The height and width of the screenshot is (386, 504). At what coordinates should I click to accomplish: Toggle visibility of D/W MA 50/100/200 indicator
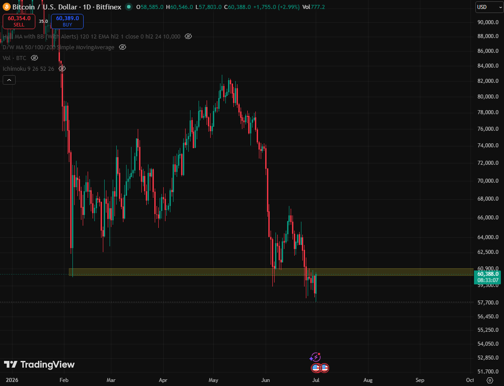tap(123, 47)
